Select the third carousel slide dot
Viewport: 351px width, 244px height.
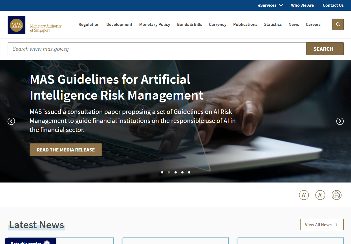176,172
